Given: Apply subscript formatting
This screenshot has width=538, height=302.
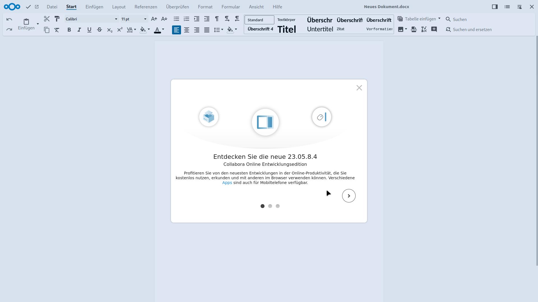Looking at the screenshot, I should tap(110, 30).
